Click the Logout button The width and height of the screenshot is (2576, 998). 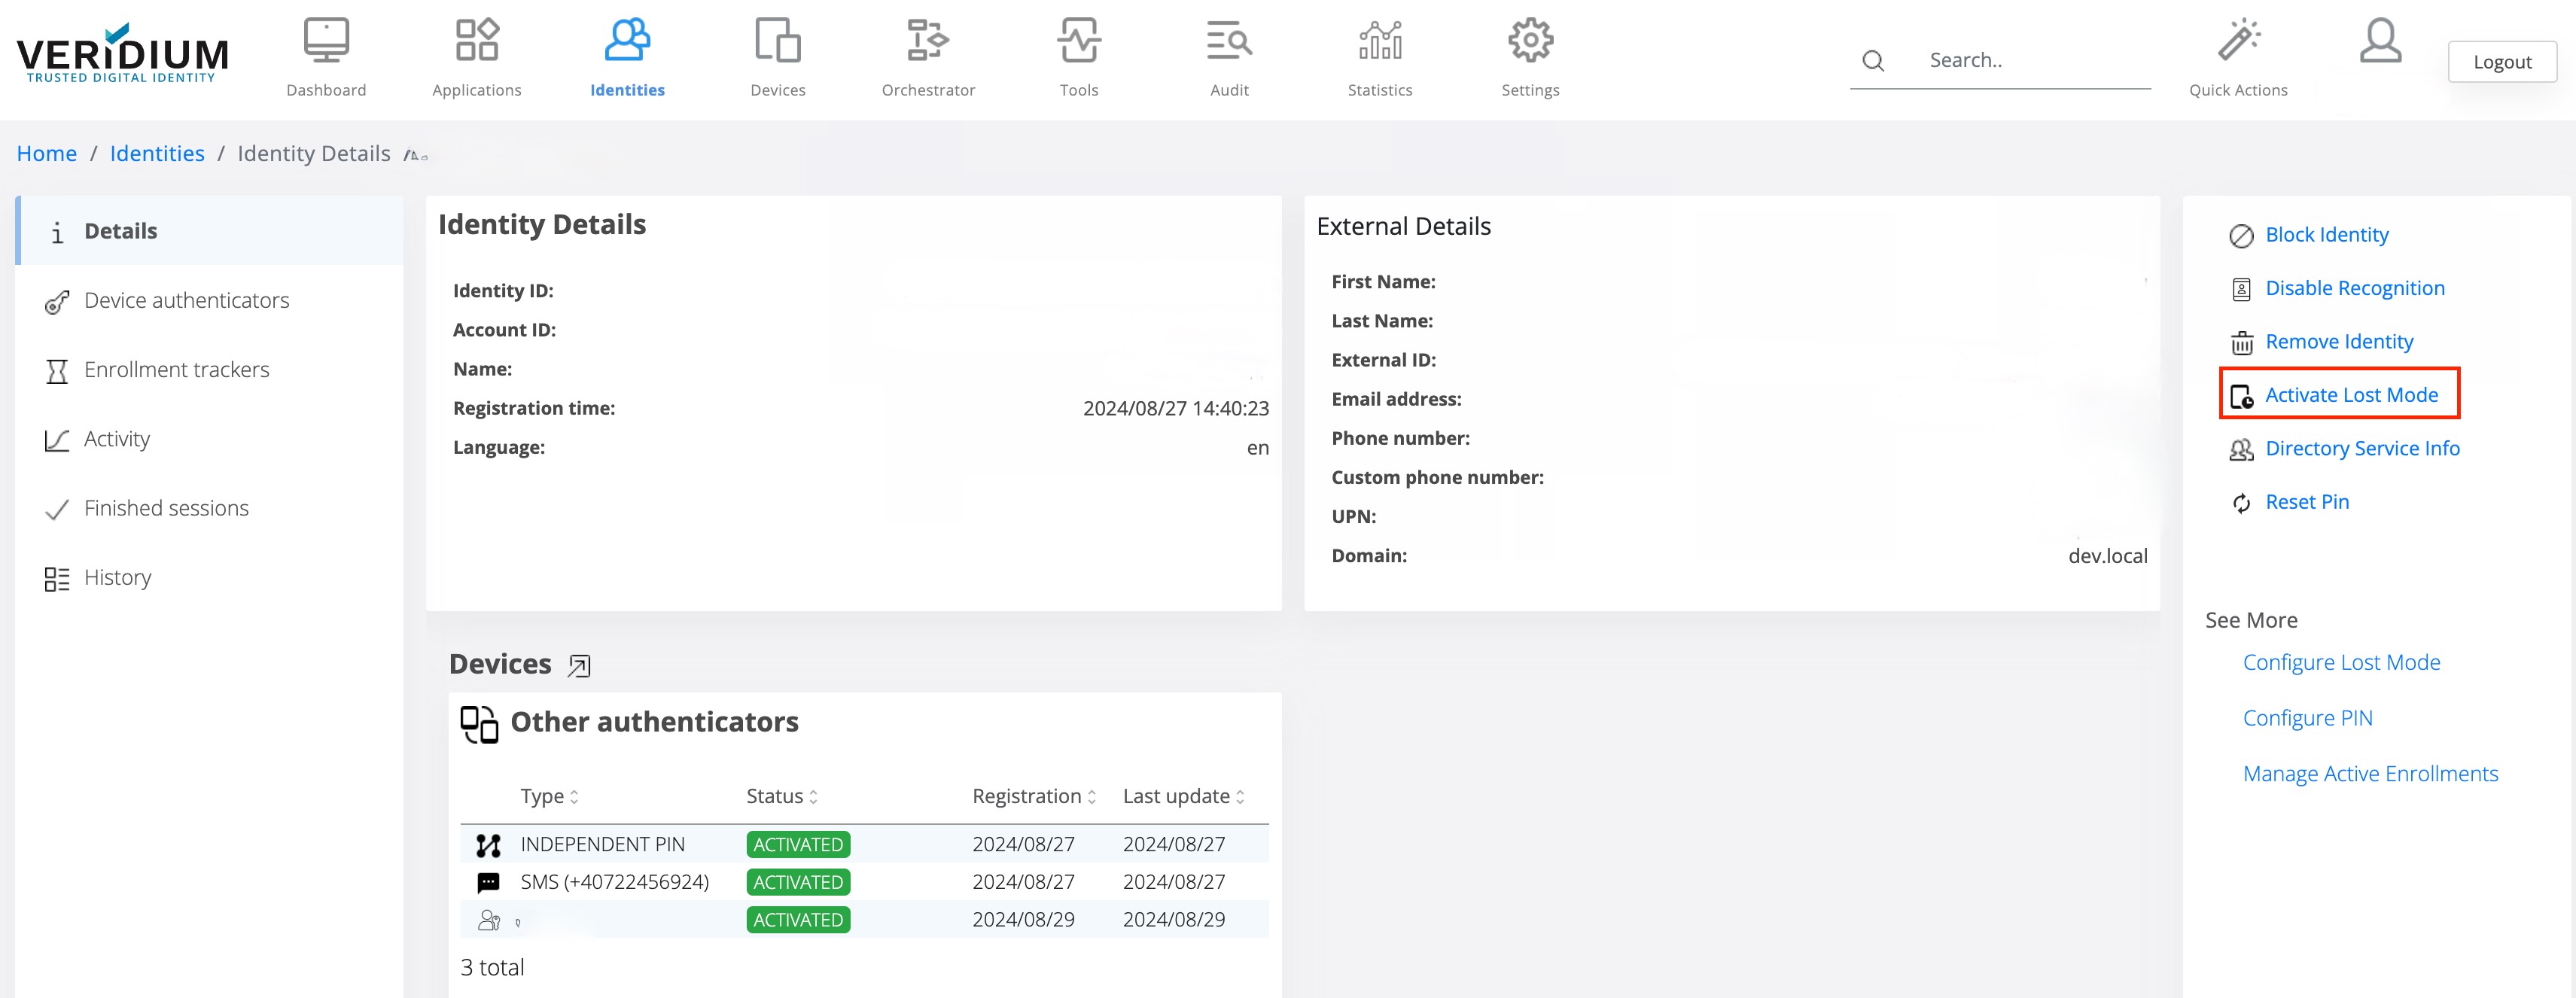(x=2501, y=62)
